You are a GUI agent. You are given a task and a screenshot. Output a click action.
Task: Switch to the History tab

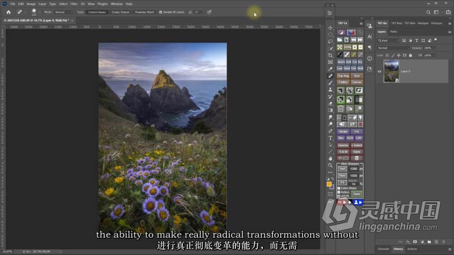click(398, 249)
